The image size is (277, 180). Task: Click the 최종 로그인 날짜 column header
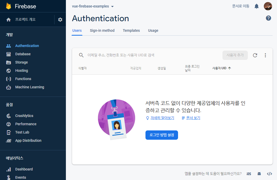tap(192, 68)
